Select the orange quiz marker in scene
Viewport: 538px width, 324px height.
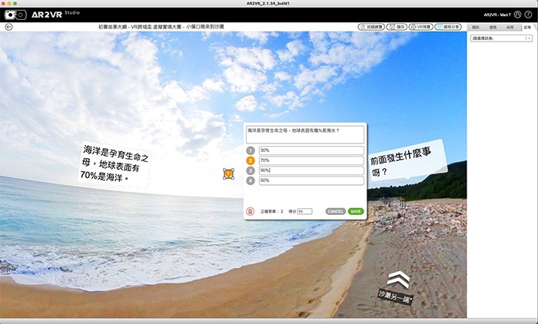pos(228,174)
